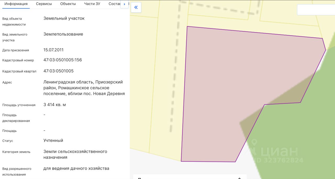
Task: Open the partially visible bottom map panel
Action: pyautogui.click(x=190, y=177)
